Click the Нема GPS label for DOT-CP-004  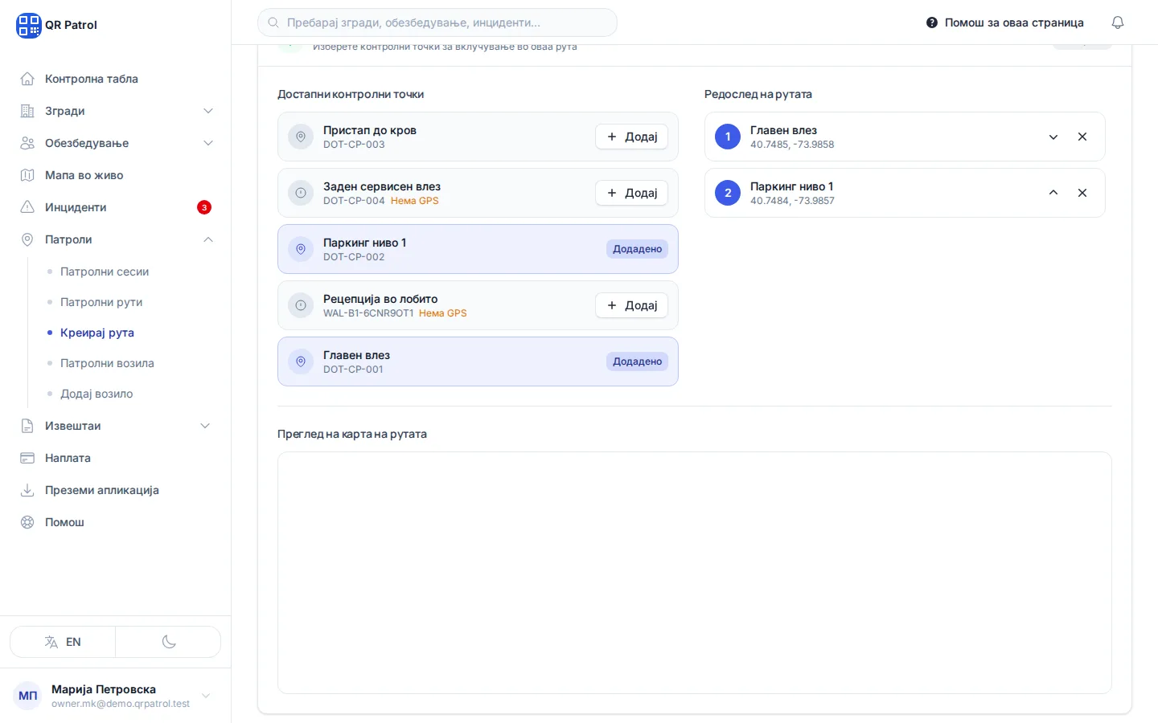pyautogui.click(x=415, y=201)
